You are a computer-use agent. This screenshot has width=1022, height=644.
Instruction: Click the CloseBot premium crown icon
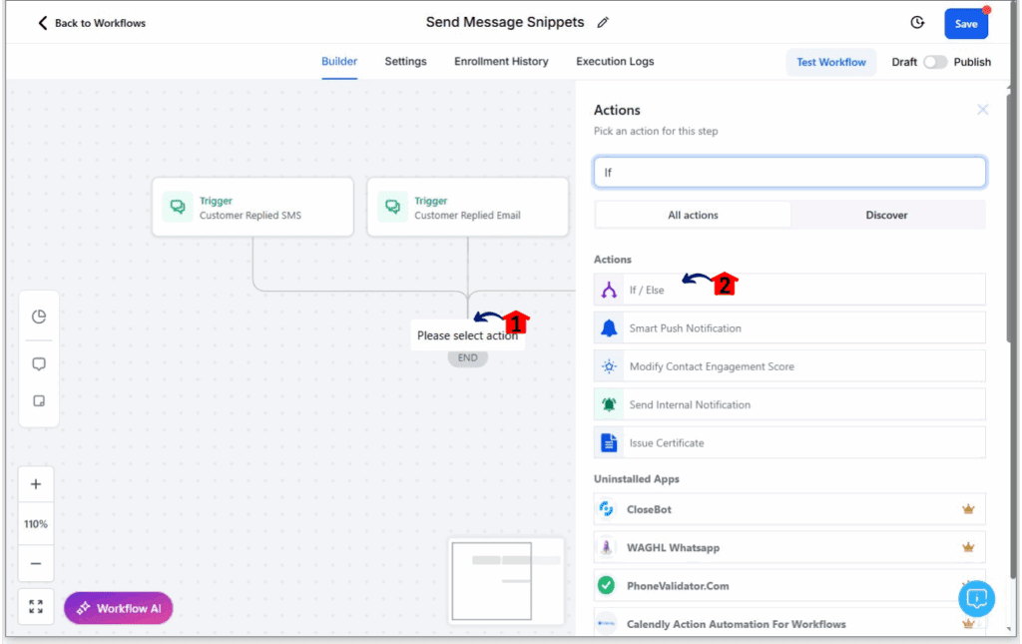(x=968, y=509)
